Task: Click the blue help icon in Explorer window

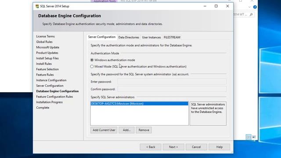Action: coord(255,7)
